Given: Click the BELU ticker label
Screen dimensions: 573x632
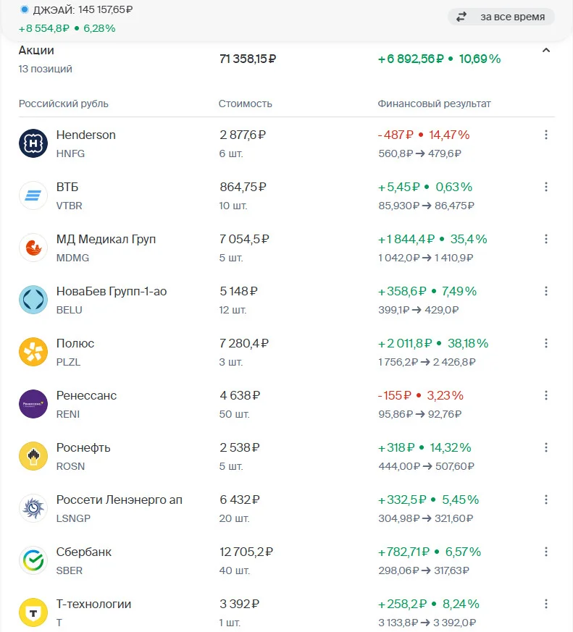Looking at the screenshot, I should point(70,310).
